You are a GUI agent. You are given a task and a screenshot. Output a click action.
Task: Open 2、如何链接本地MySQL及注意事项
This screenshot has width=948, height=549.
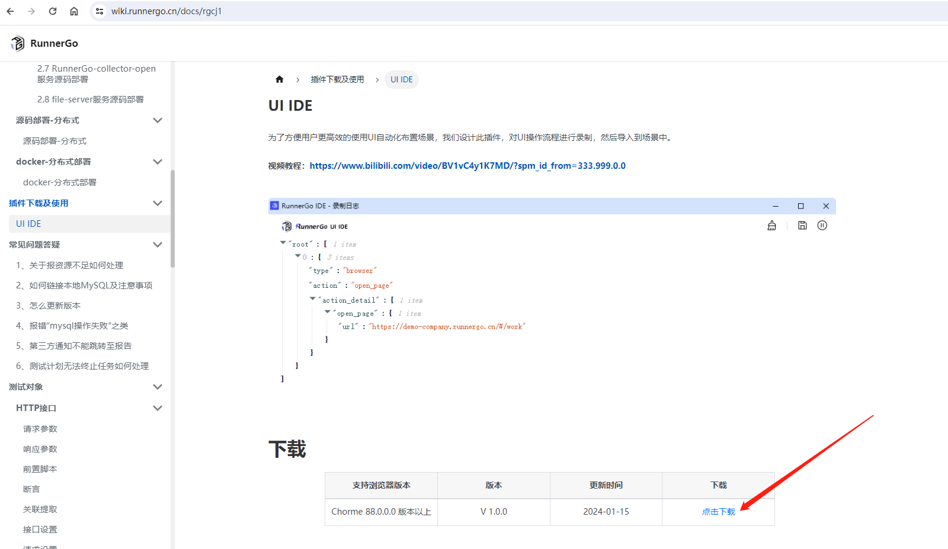(84, 285)
